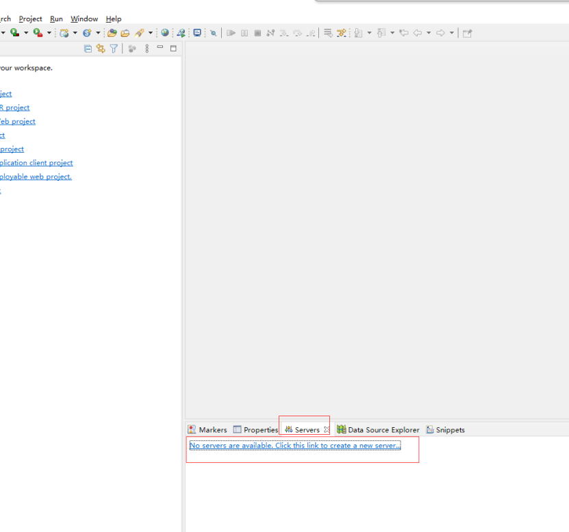Image resolution: width=569 pixels, height=532 pixels.
Task: Open the Web Browser globe icon
Action: point(165,33)
